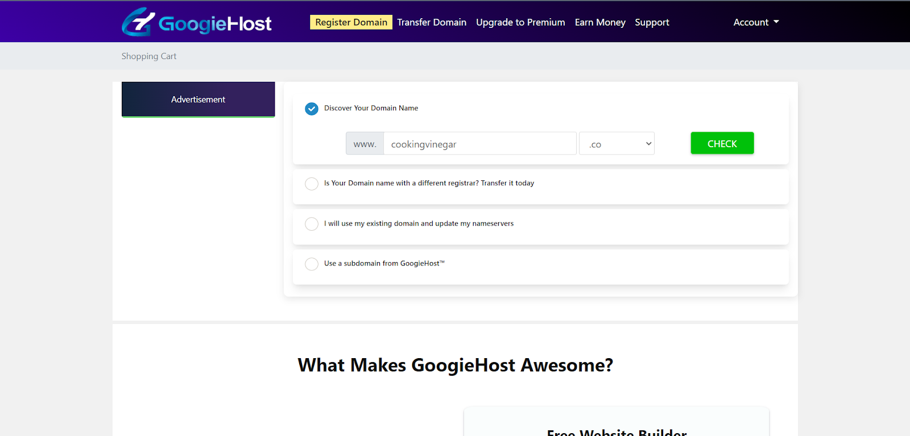Open the Transfer Domain menu item

(432, 22)
